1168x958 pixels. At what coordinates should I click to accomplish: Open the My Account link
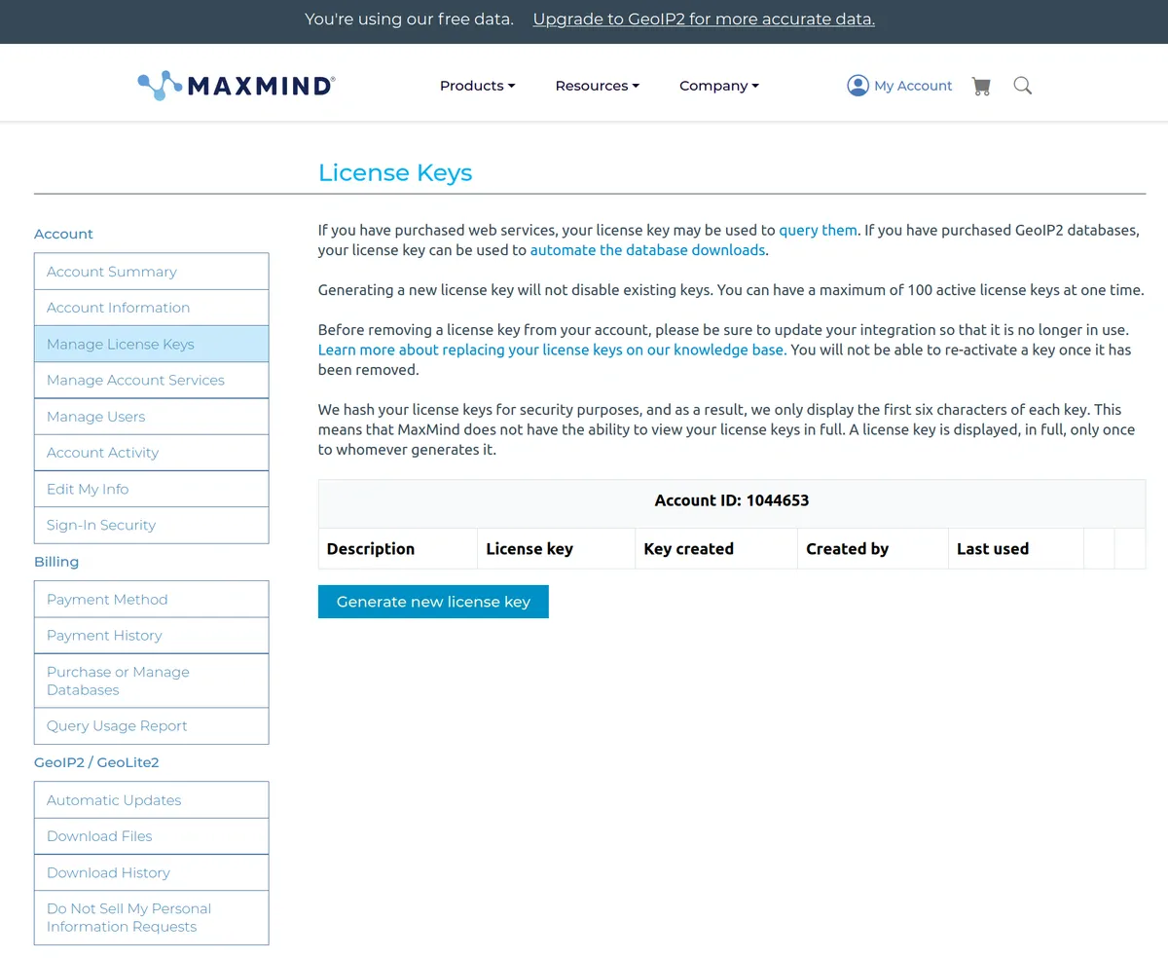pyautogui.click(x=913, y=86)
